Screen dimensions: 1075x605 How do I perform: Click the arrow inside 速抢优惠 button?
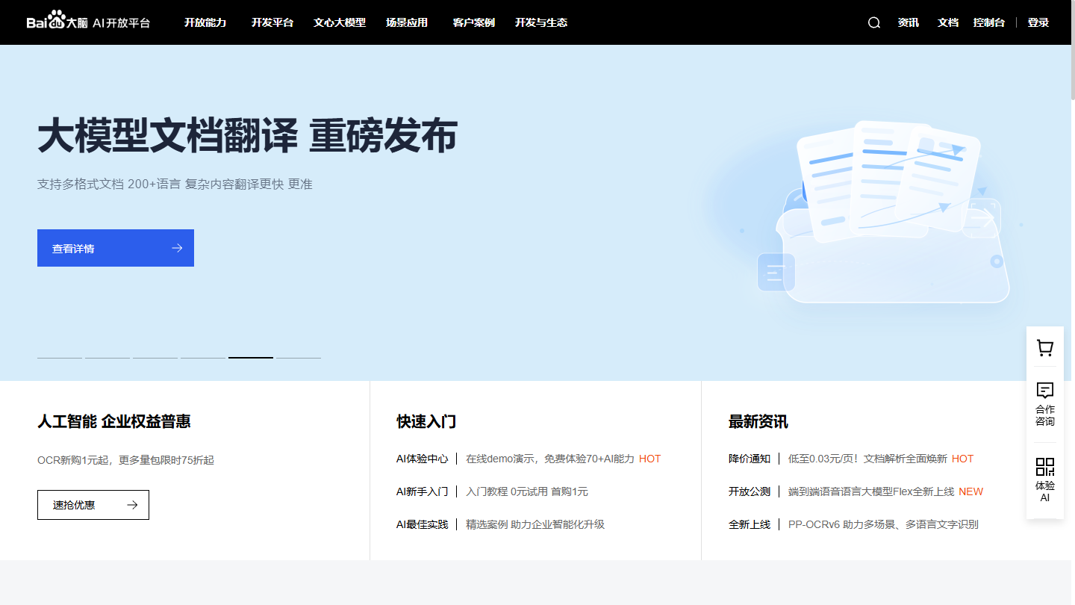[132, 505]
